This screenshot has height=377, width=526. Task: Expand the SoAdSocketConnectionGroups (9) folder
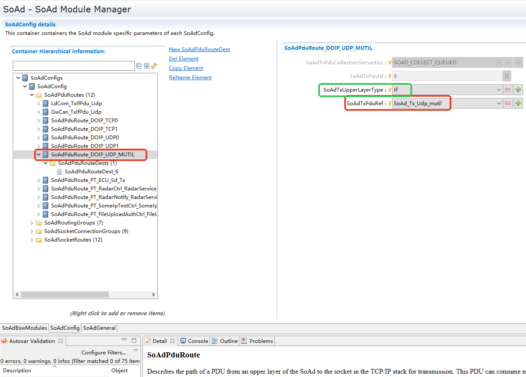[32, 231]
